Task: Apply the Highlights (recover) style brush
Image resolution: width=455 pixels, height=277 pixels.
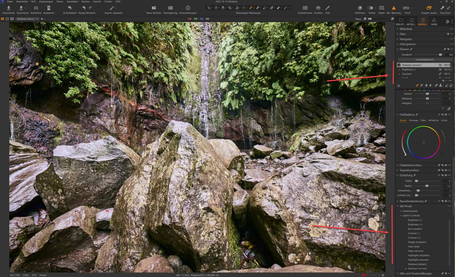Action: (418, 260)
